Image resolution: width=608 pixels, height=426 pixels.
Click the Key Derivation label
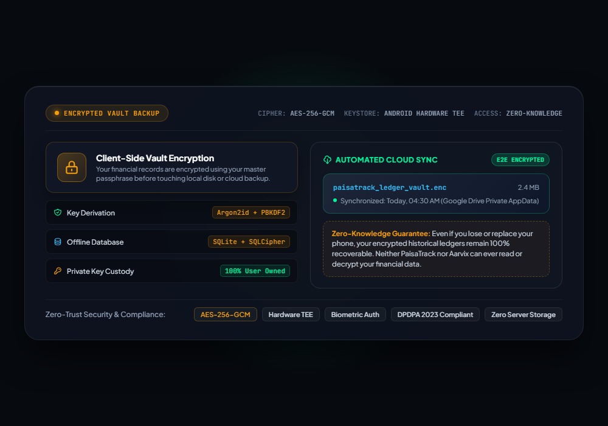point(91,212)
